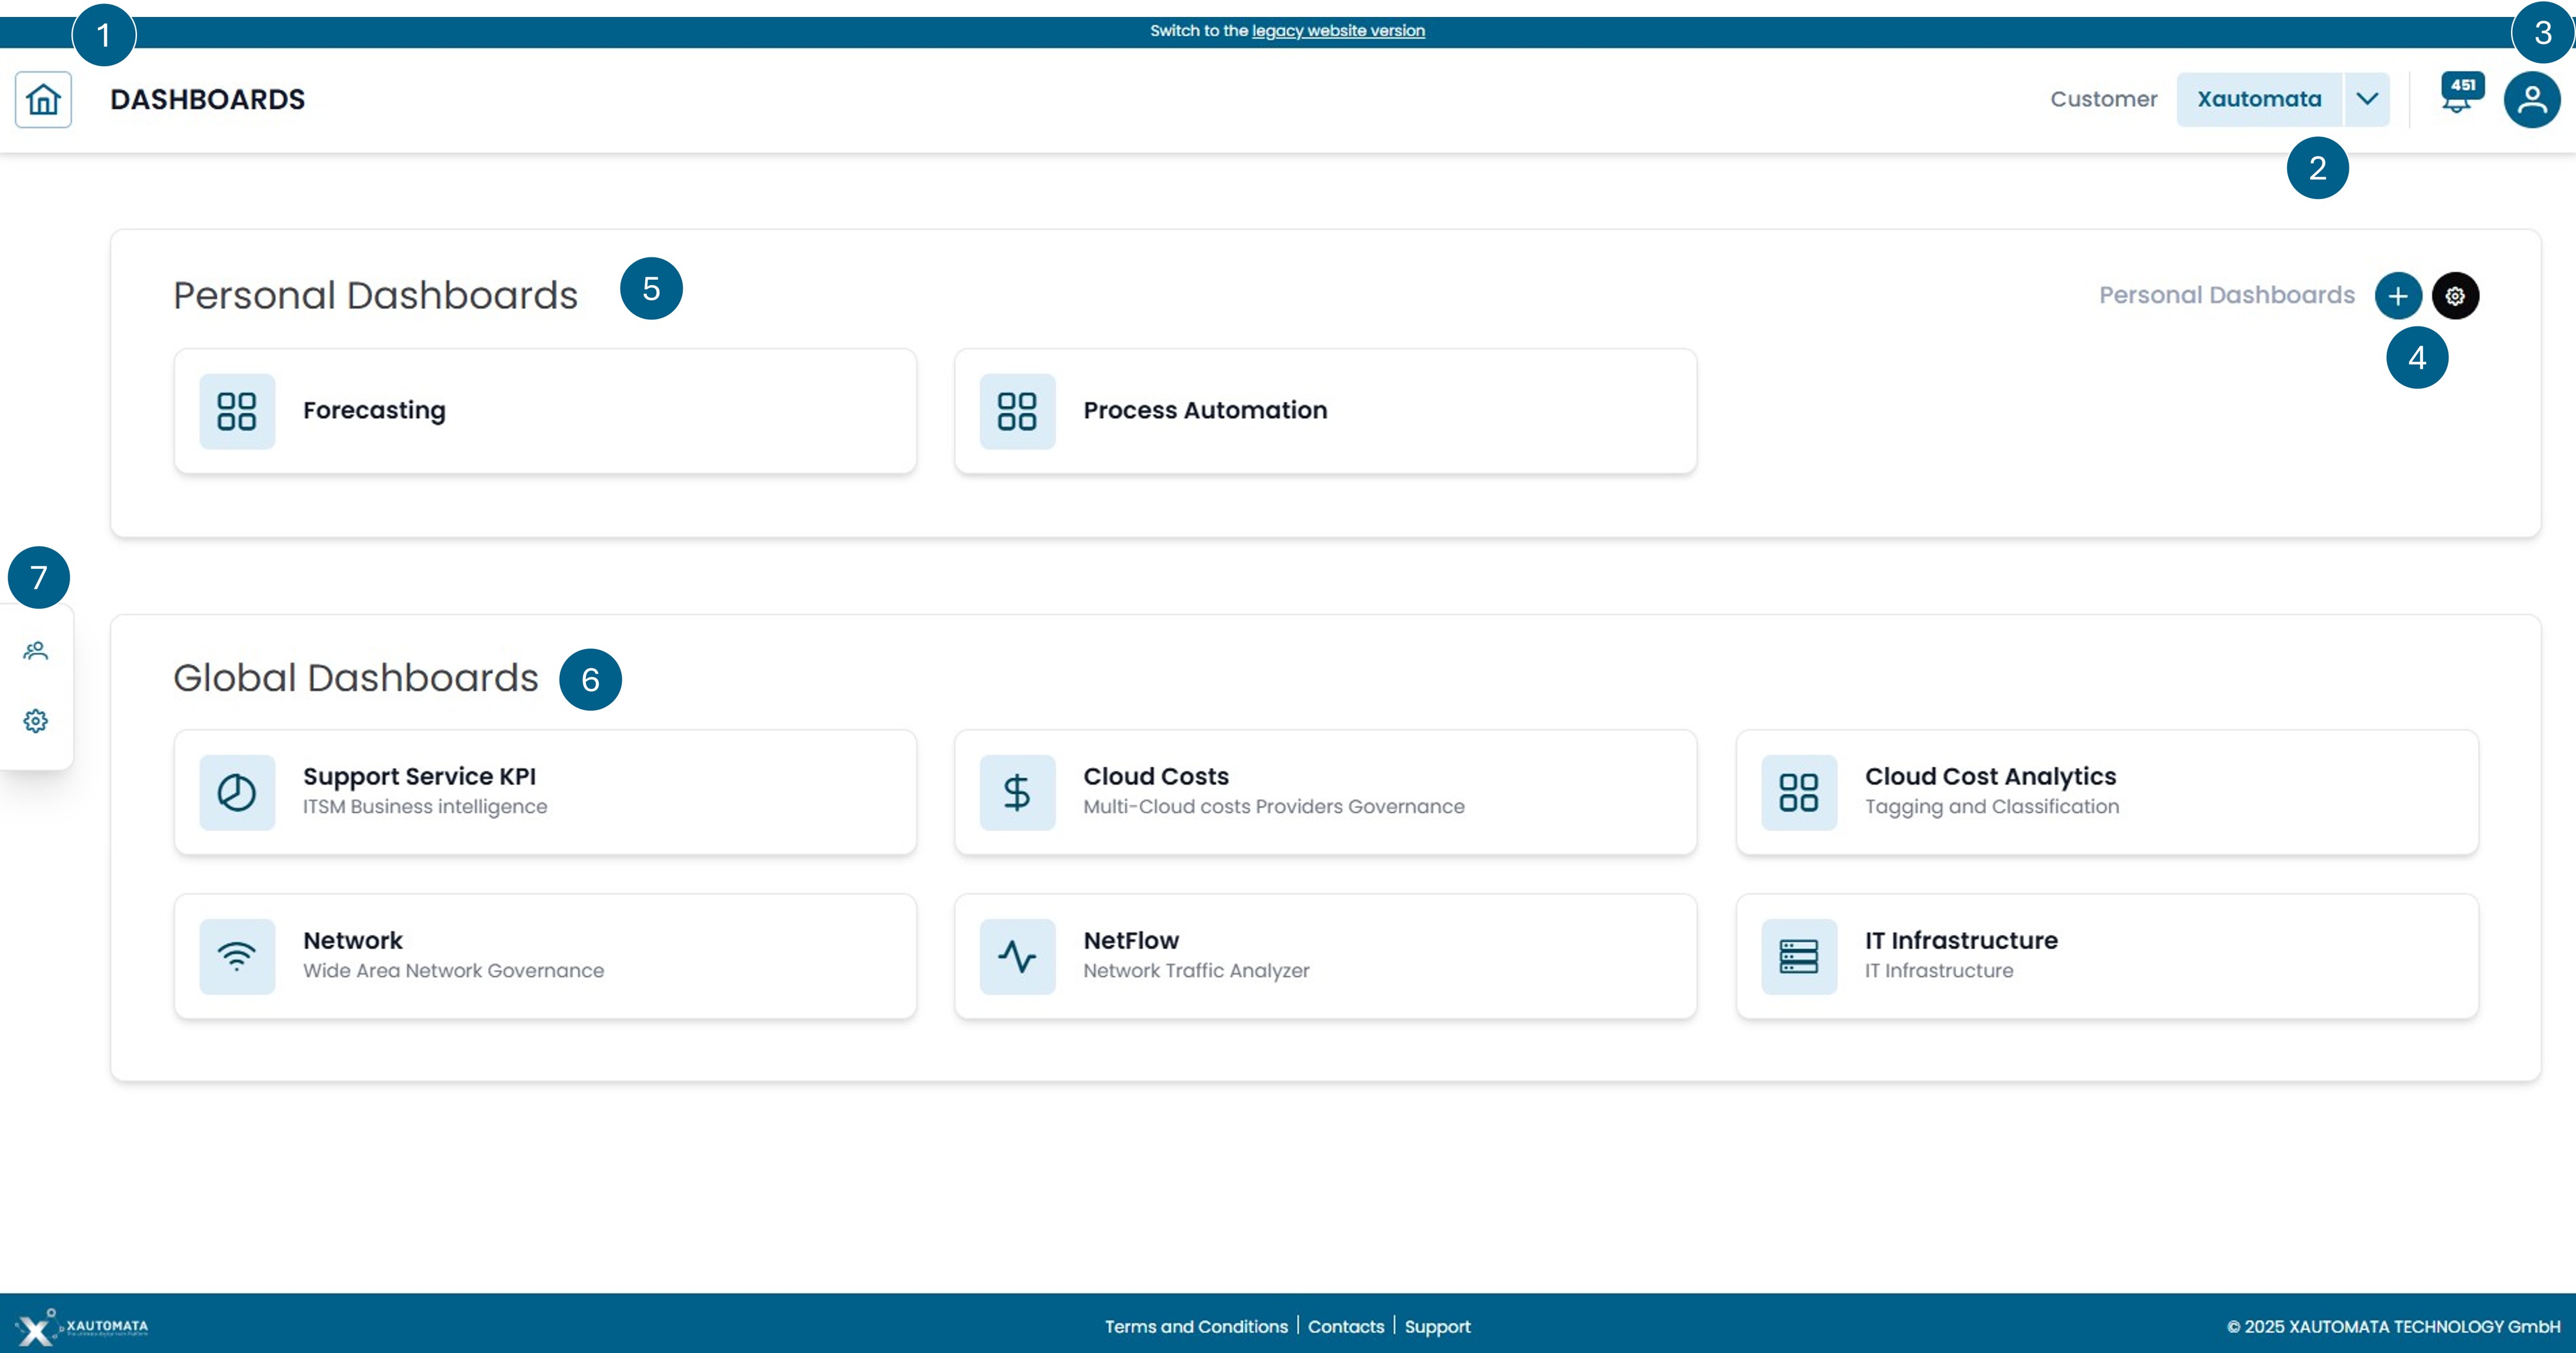Click the users group icon in sidebar
Viewport: 2576px width, 1353px height.
pyautogui.click(x=36, y=651)
